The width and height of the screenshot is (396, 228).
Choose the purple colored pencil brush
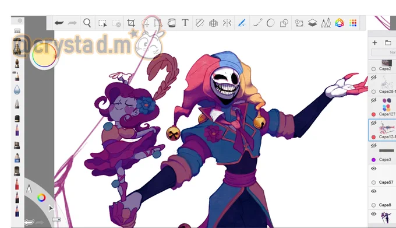pos(17,130)
